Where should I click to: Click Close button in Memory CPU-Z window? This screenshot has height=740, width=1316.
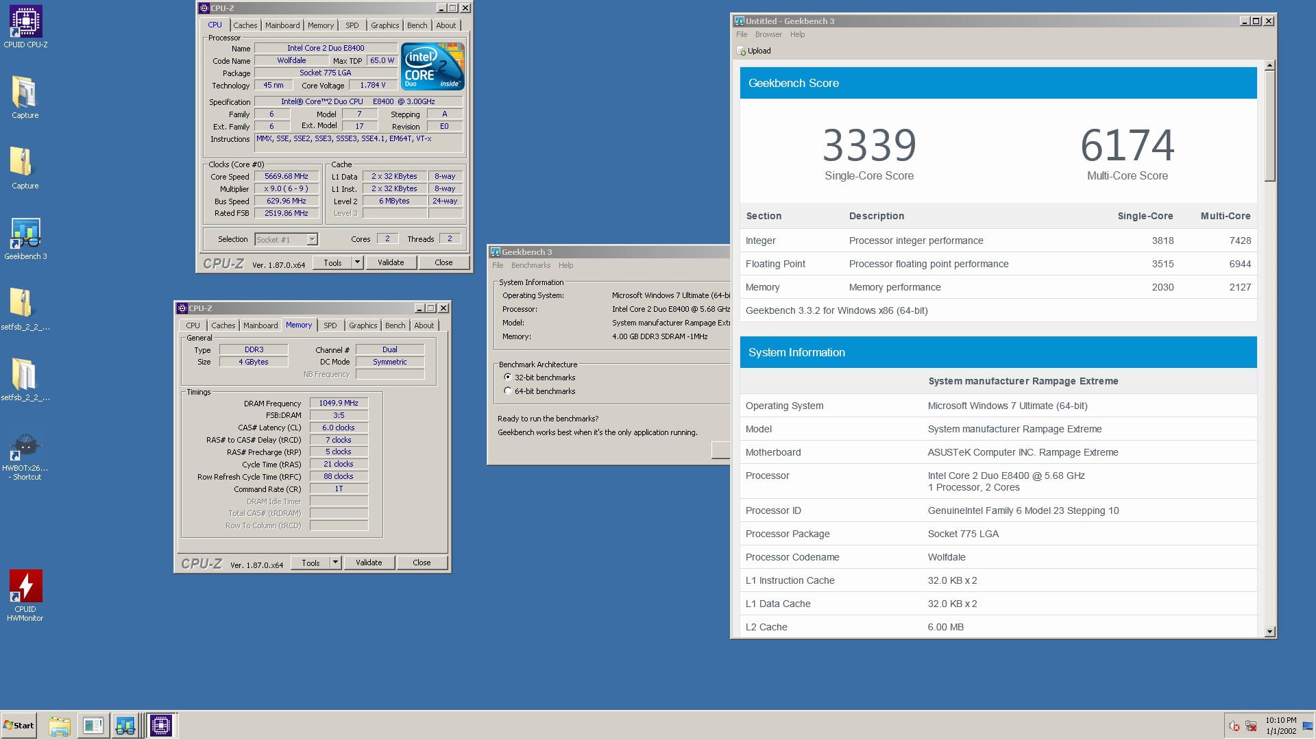pyautogui.click(x=422, y=563)
